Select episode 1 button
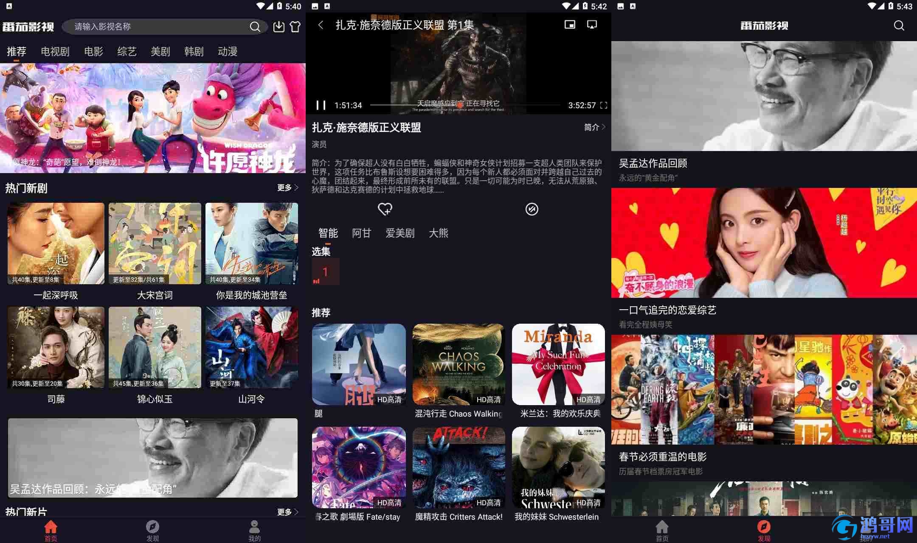The image size is (917, 543). [x=325, y=271]
